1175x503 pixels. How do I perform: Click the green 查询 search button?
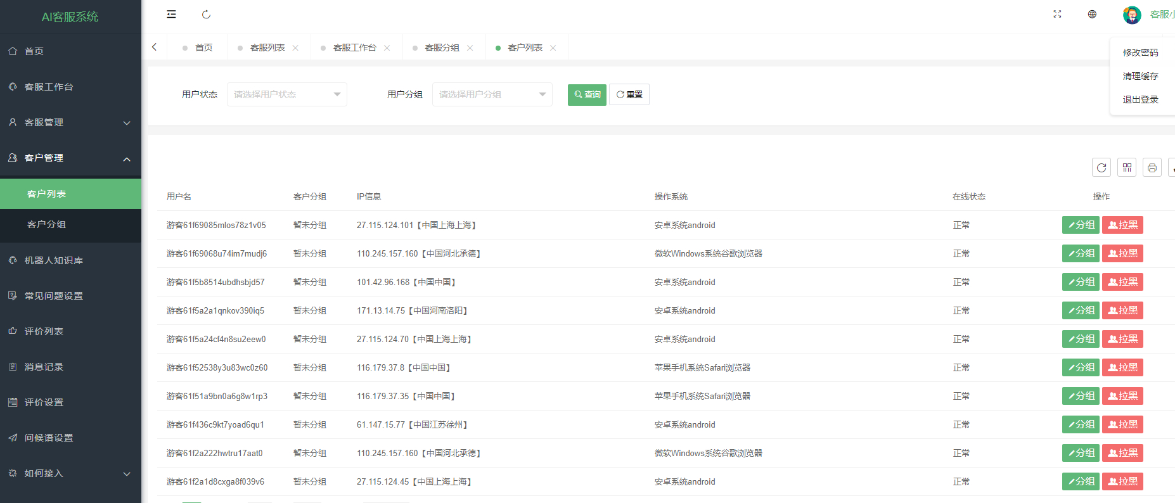coord(587,94)
